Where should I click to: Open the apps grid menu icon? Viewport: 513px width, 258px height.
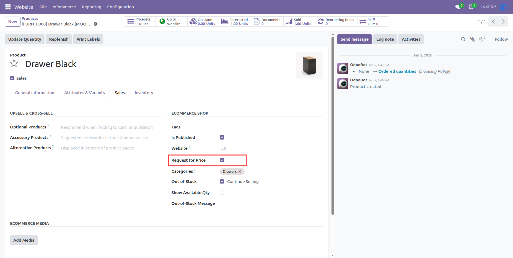(8, 7)
